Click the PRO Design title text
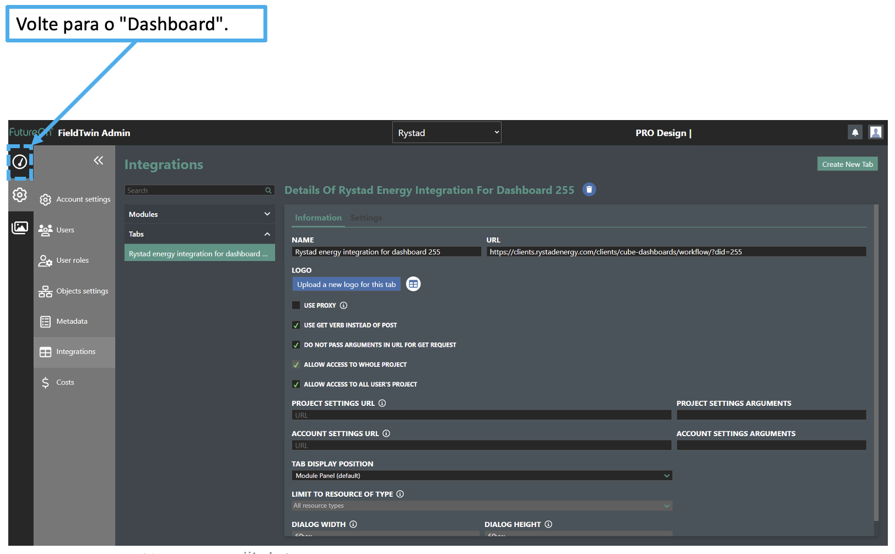 tap(664, 133)
